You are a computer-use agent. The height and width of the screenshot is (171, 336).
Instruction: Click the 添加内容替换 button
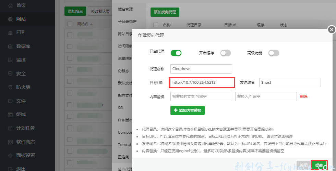coord(188,110)
